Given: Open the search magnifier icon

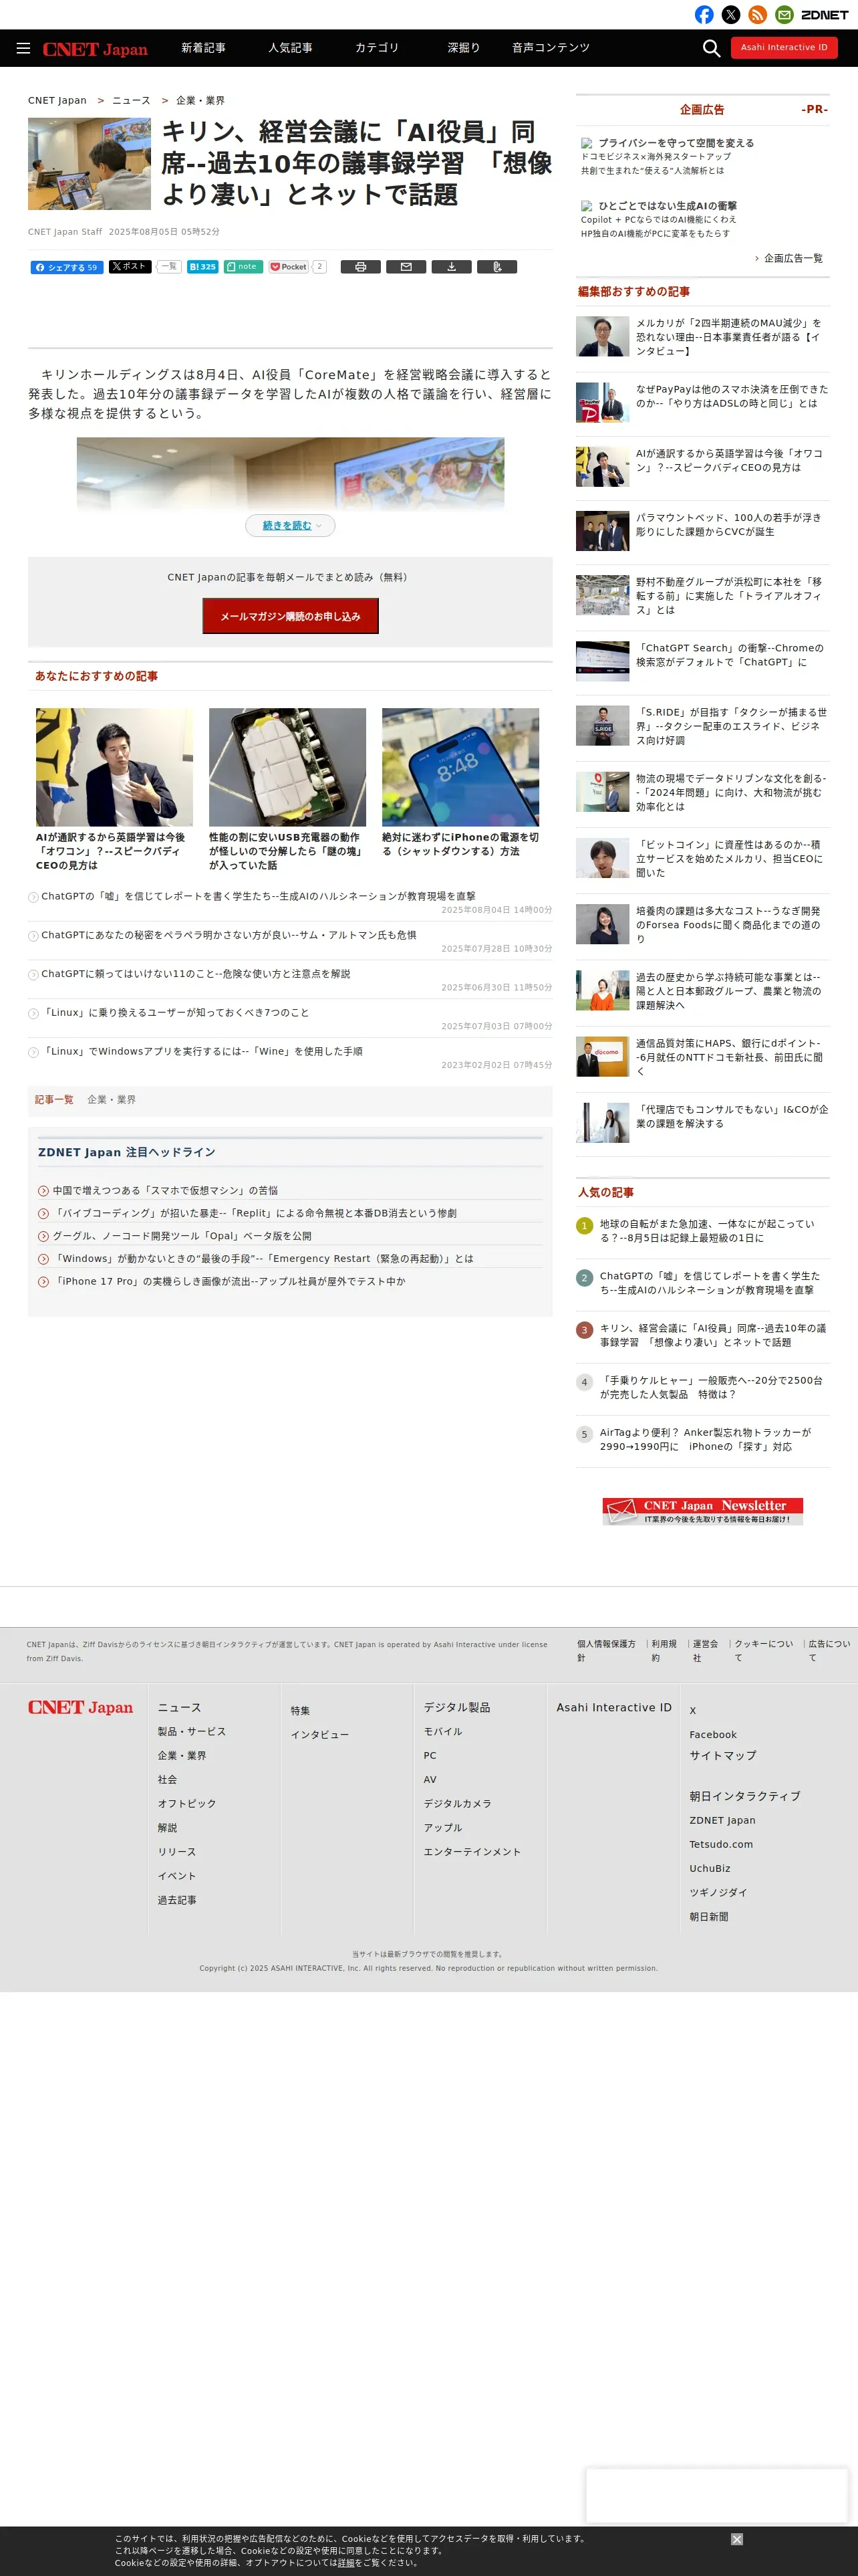Looking at the screenshot, I should [711, 48].
